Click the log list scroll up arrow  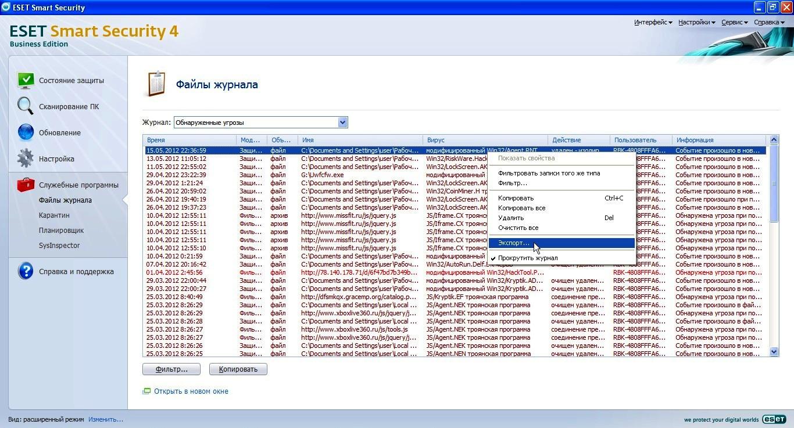[774, 139]
